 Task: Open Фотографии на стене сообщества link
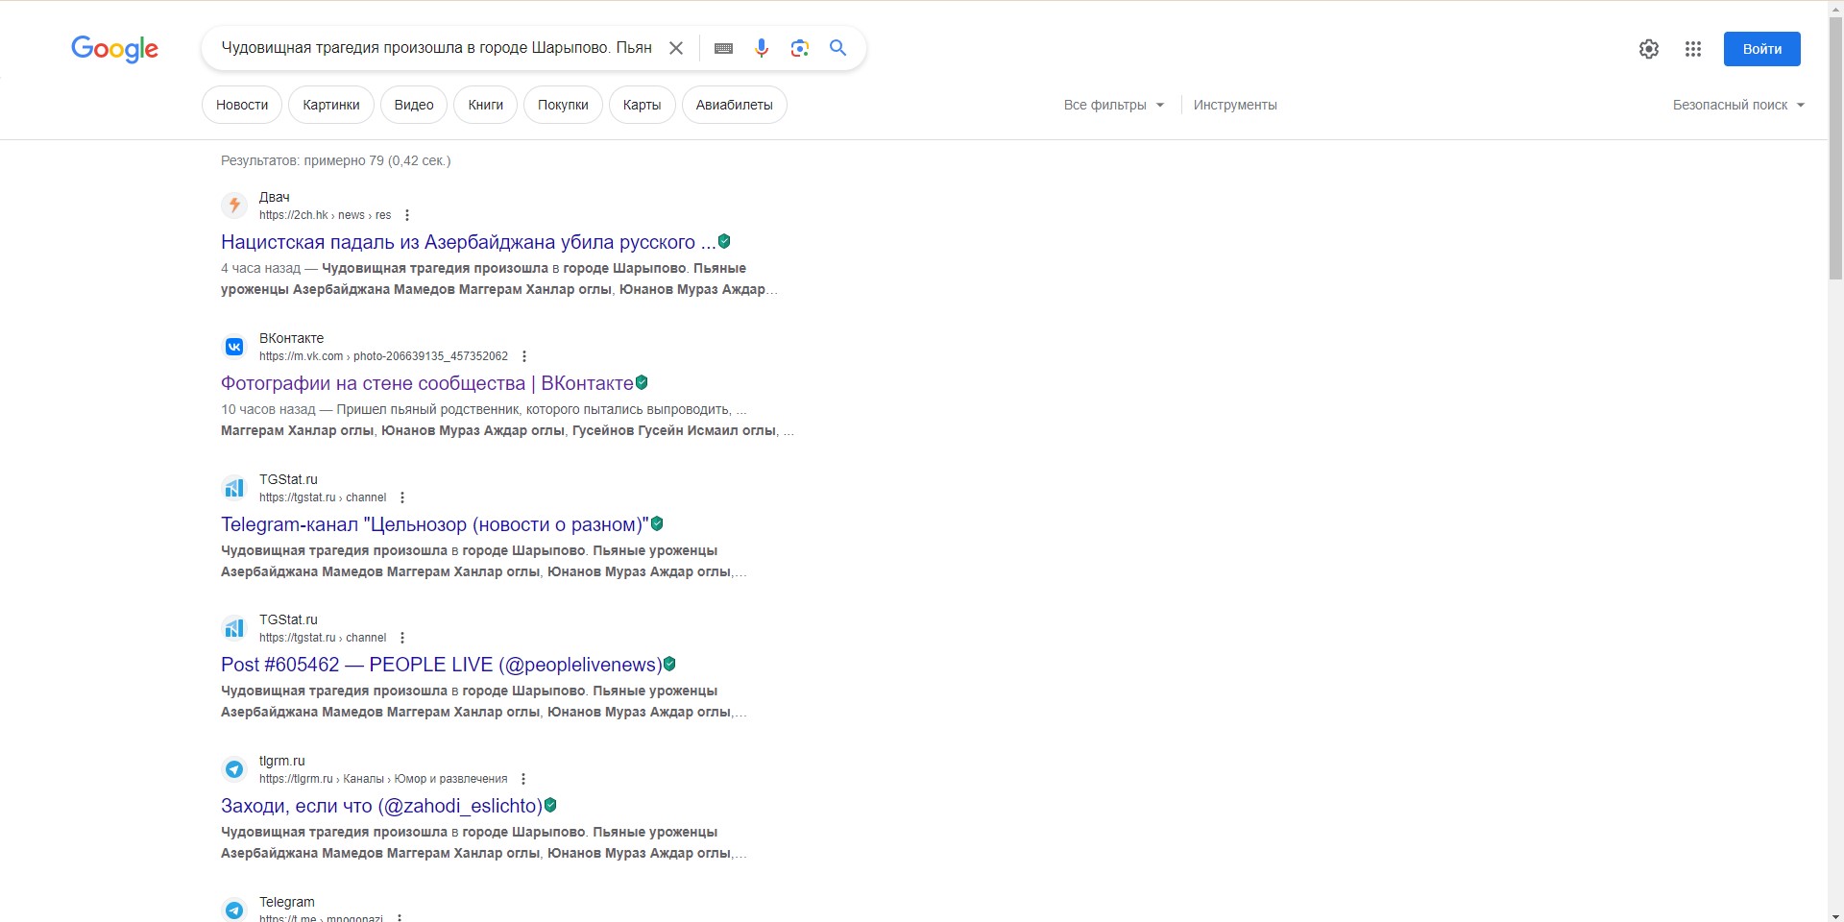(427, 383)
